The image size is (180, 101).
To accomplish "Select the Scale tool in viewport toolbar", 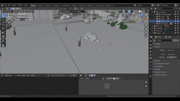I will (x=3, y=33).
